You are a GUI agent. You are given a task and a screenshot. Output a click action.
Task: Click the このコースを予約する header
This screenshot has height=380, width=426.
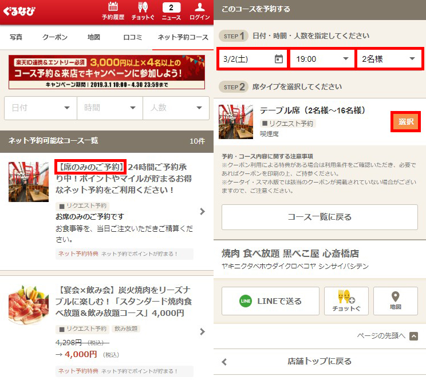click(255, 9)
